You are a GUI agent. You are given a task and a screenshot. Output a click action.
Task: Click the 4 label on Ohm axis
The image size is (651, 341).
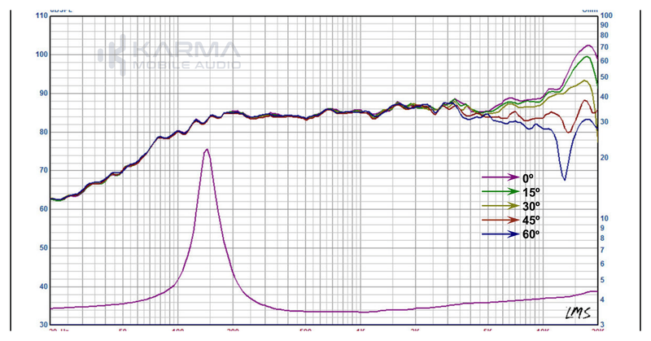pos(602,299)
